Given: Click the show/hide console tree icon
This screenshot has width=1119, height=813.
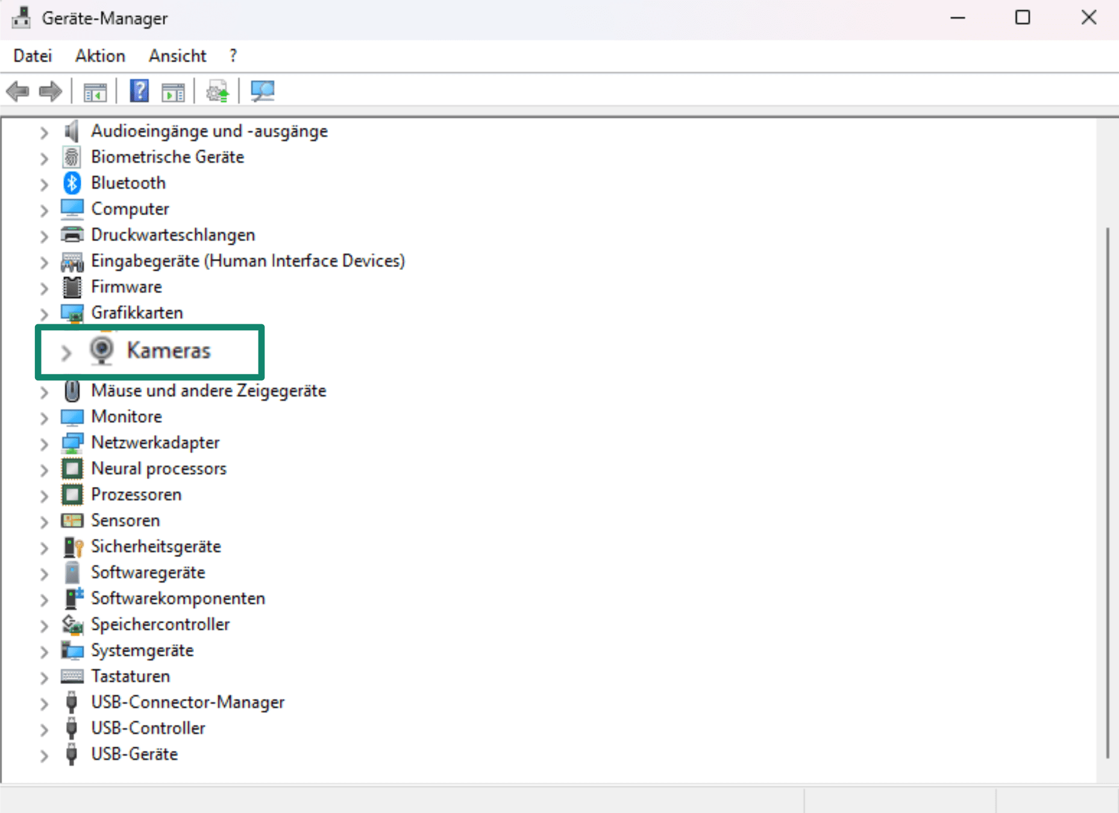Looking at the screenshot, I should (95, 92).
